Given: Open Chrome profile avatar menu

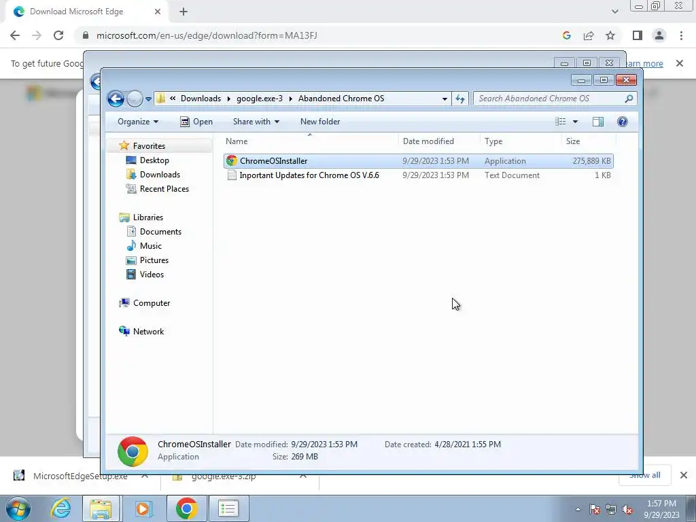Looking at the screenshot, I should pyautogui.click(x=659, y=35).
